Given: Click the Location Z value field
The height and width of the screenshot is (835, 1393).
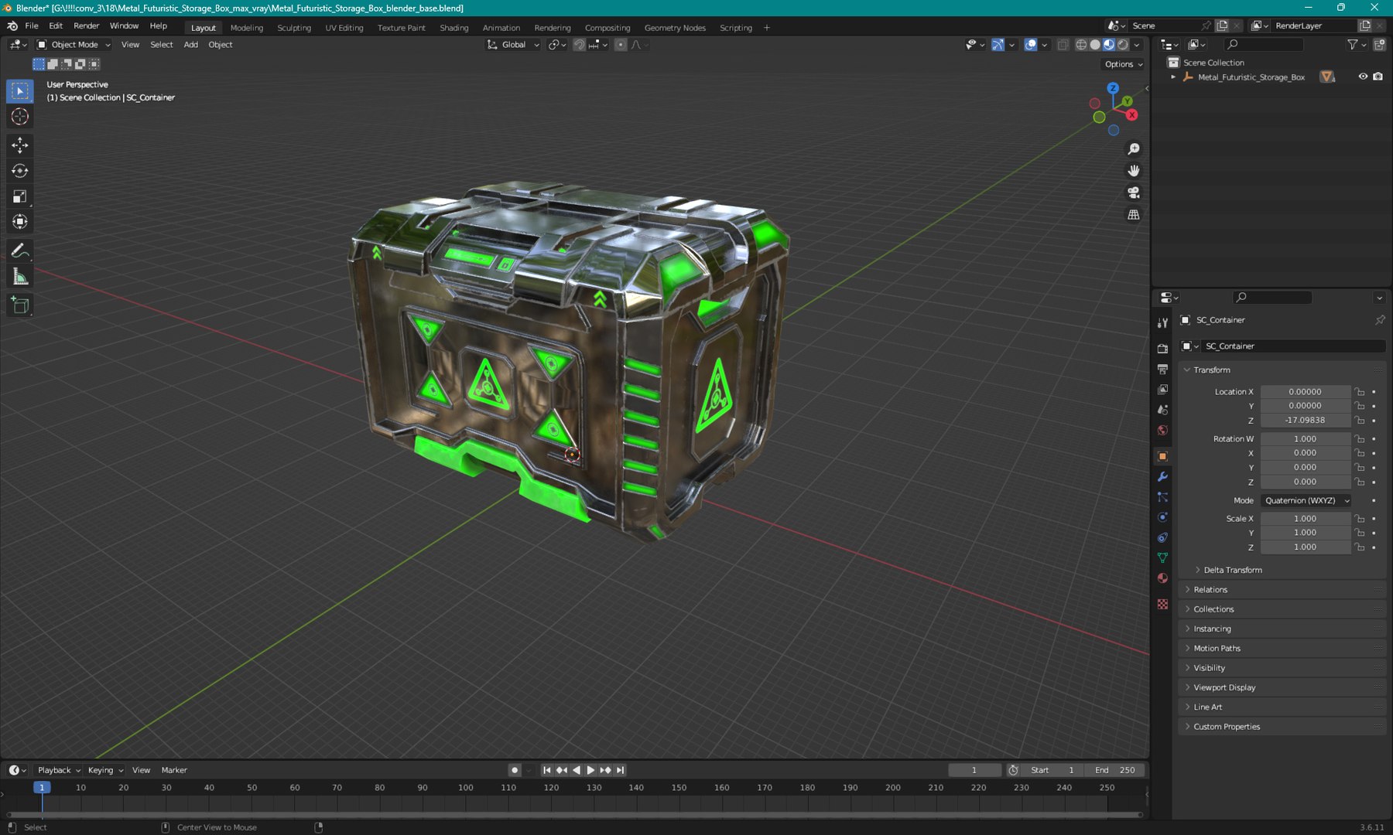Looking at the screenshot, I should click(x=1306, y=421).
